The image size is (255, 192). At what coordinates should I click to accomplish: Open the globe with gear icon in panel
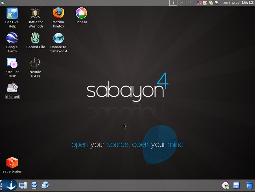(45, 185)
